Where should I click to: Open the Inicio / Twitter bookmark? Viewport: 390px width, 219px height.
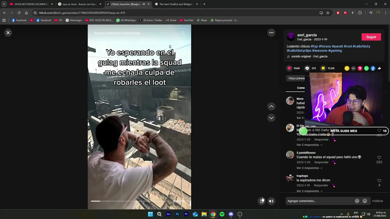151,20
